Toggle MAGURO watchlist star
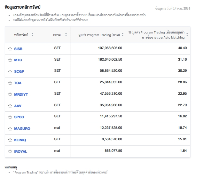204x177 pixels. 10,129
